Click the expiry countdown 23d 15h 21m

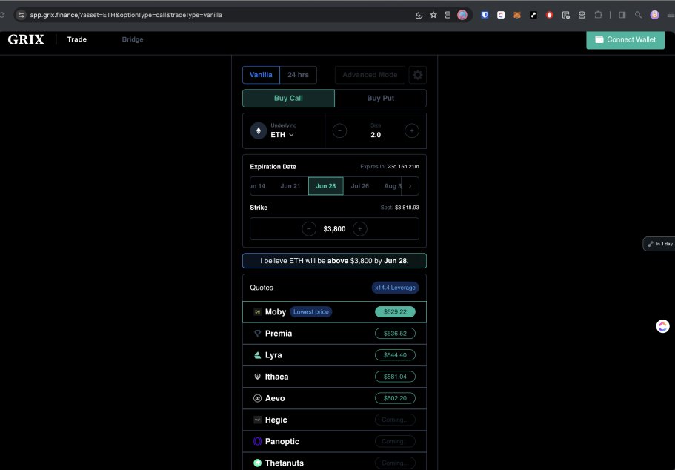[403, 166]
